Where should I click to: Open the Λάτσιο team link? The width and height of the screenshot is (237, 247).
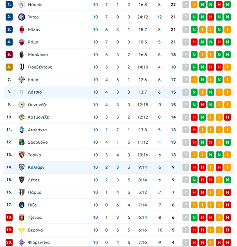35,92
